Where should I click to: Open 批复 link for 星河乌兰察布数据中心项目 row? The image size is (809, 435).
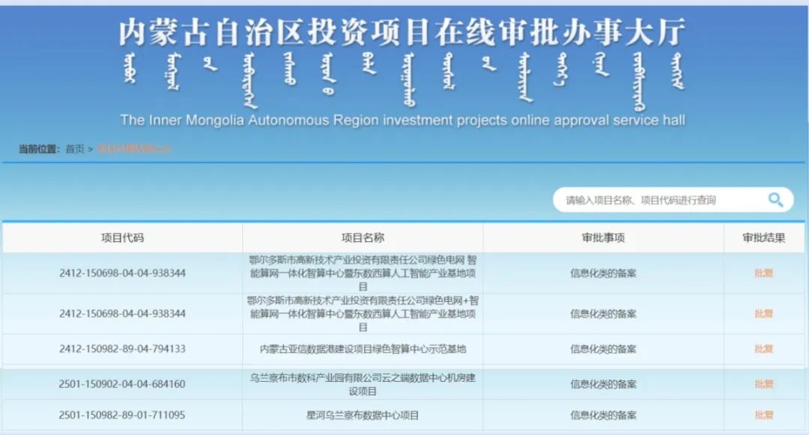point(763,415)
